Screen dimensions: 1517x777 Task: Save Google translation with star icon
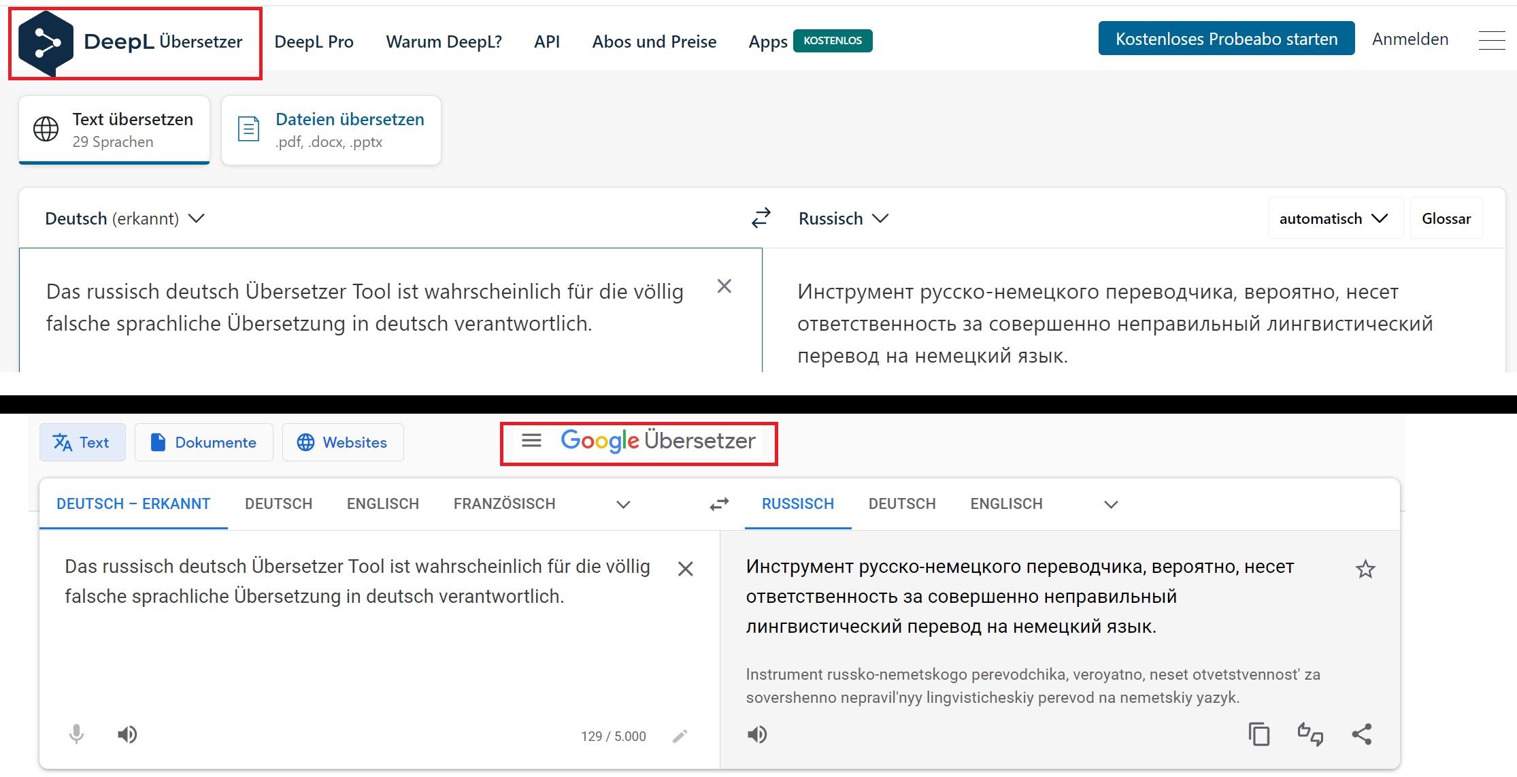(x=1365, y=569)
